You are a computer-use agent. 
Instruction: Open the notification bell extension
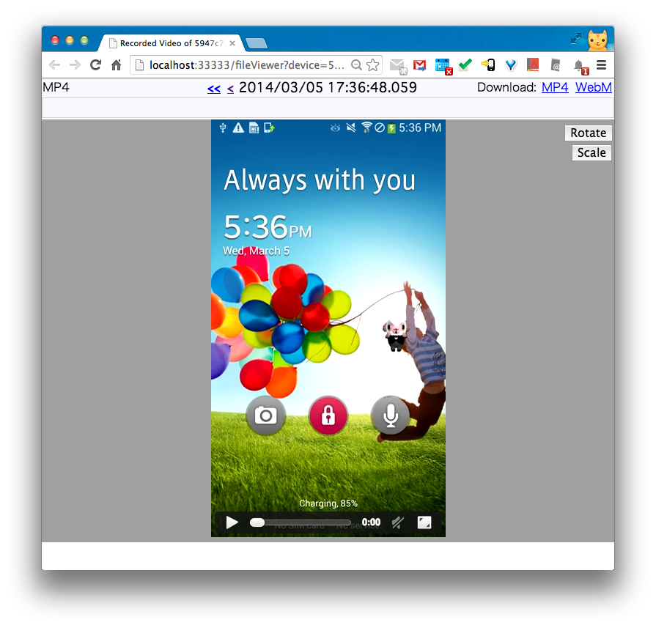(x=581, y=67)
